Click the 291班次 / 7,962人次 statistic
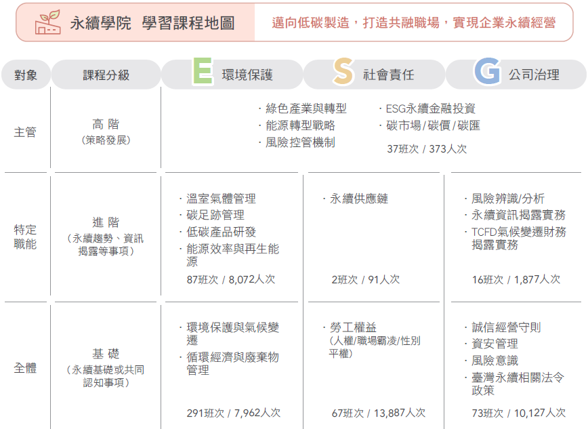This screenshot has width=588, height=429. click(x=233, y=413)
